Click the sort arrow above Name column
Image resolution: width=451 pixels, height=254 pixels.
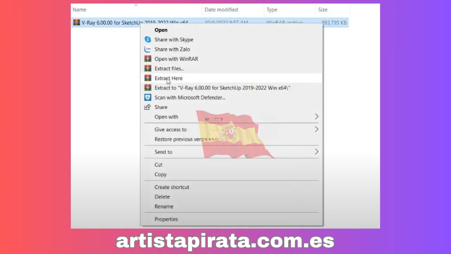(x=136, y=5)
